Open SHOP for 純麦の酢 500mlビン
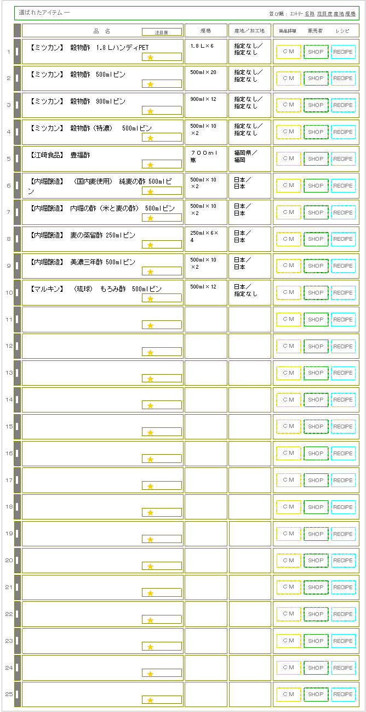The height and width of the screenshot is (712, 366). [316, 185]
